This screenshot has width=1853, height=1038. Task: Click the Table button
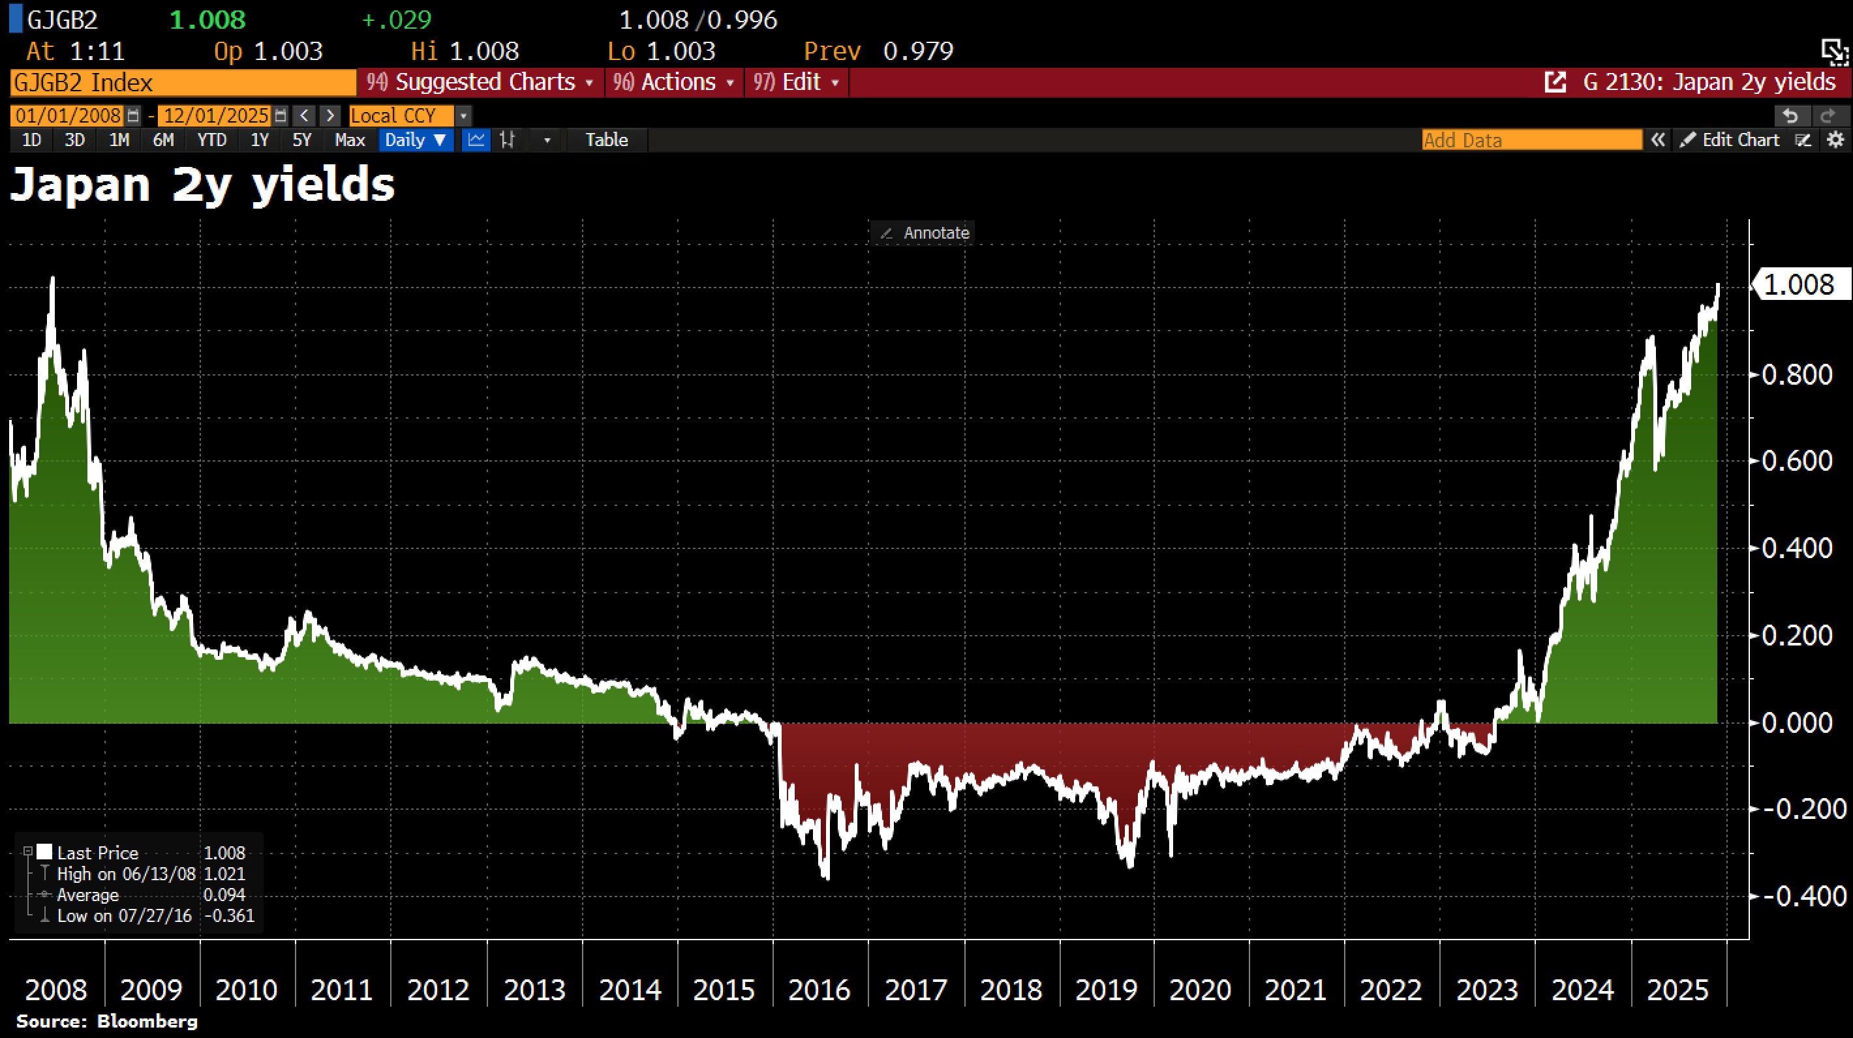click(606, 140)
